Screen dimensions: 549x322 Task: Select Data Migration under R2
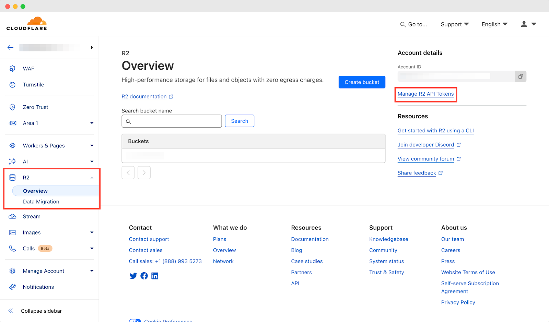coord(41,202)
